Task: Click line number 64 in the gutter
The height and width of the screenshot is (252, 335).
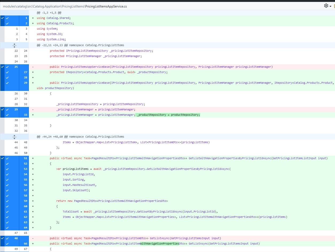Action: pos(25,227)
